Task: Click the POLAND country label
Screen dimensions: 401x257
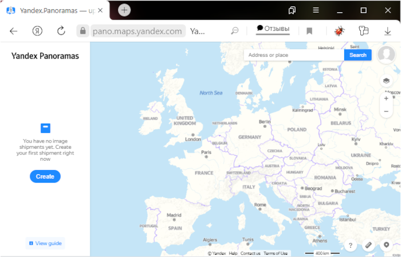Action: (x=297, y=129)
